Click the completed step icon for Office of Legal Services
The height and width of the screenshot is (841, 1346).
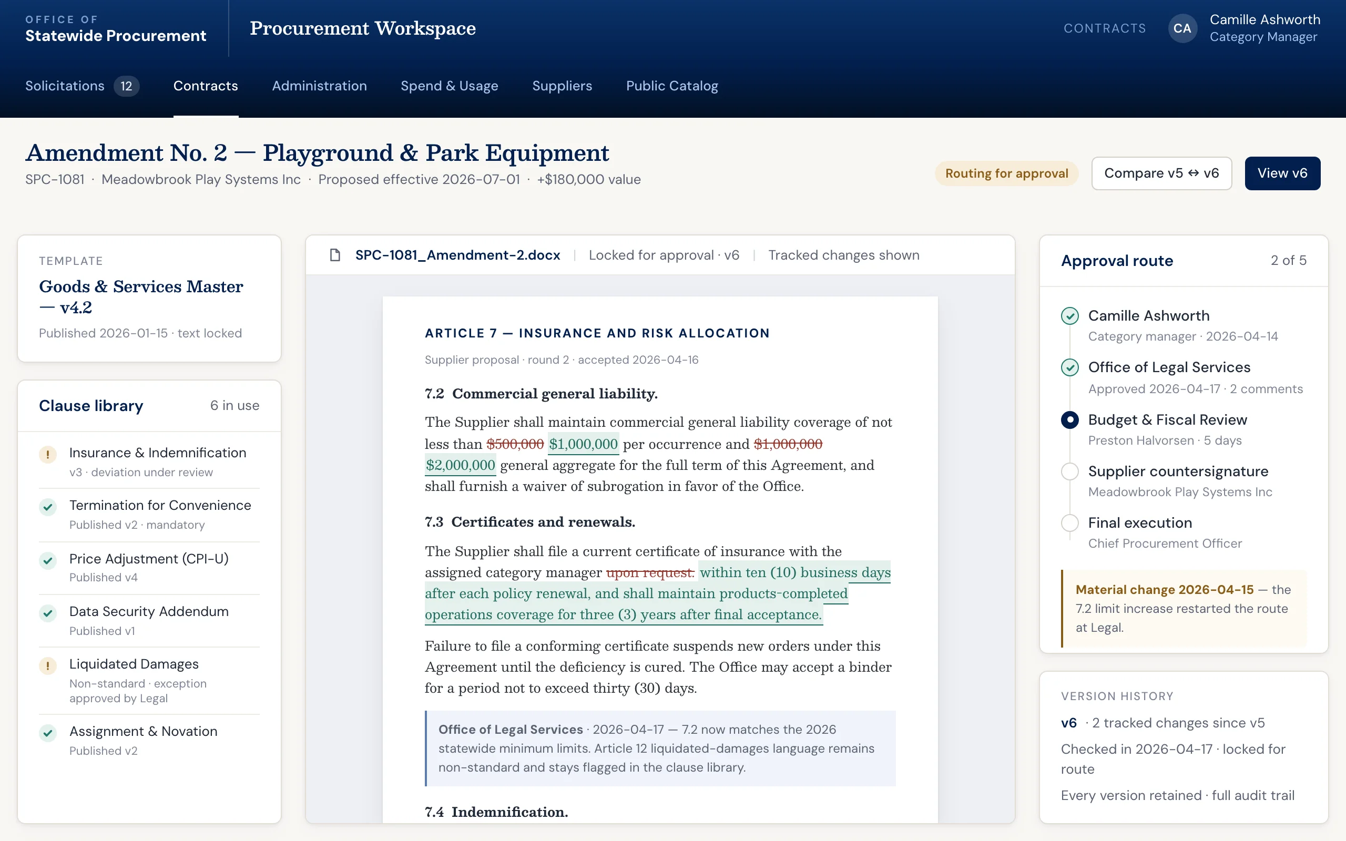point(1069,367)
